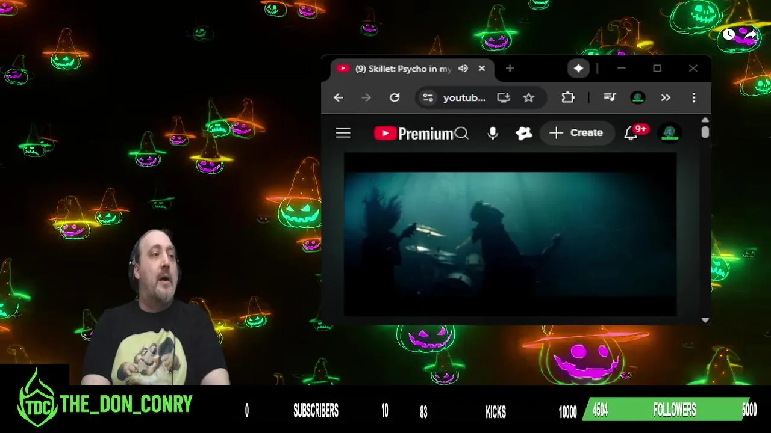Screen dimensions: 771x433
Task: Open a new browser tab
Action: point(510,69)
